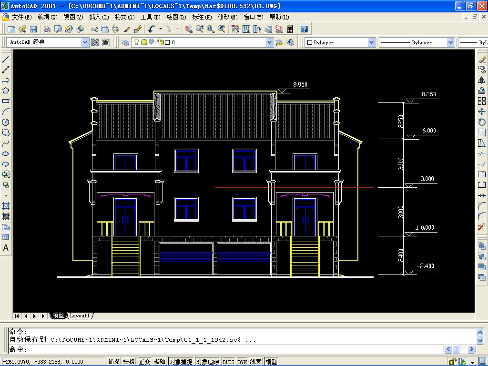The height and width of the screenshot is (366, 488).
Task: Toggle 对象追踪 object snap tracking
Action: [x=208, y=362]
